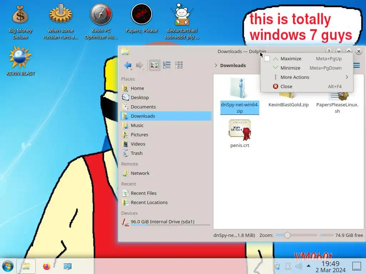
Task: Select Downloads in Places panel
Action: point(166,116)
